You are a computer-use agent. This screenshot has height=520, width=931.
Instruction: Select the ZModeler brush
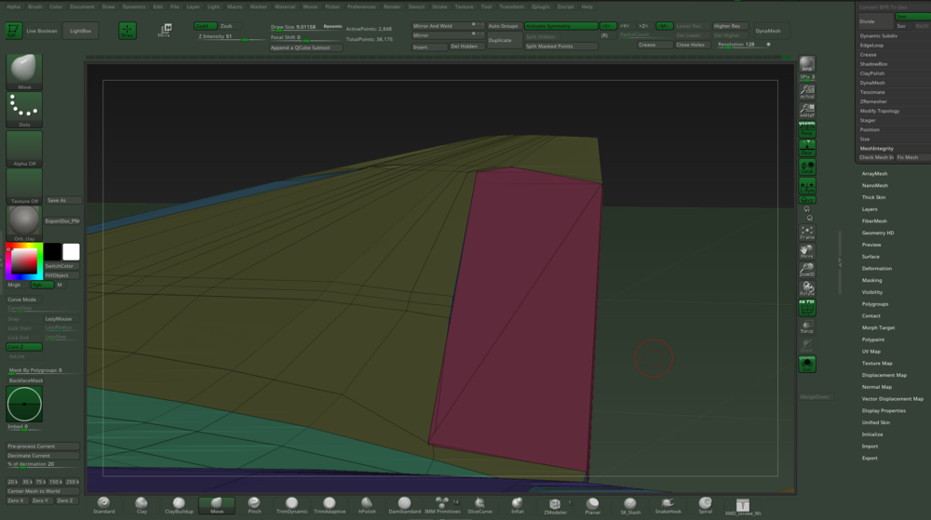pyautogui.click(x=555, y=505)
